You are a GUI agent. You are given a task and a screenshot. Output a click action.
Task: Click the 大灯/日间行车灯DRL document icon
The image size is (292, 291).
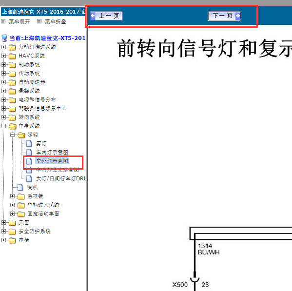[x=29, y=178]
